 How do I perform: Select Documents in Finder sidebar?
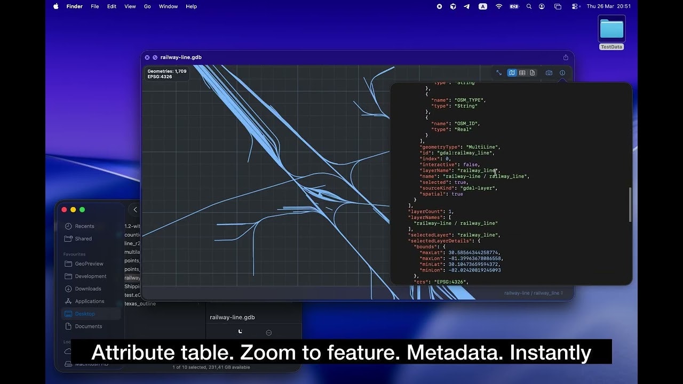point(88,326)
